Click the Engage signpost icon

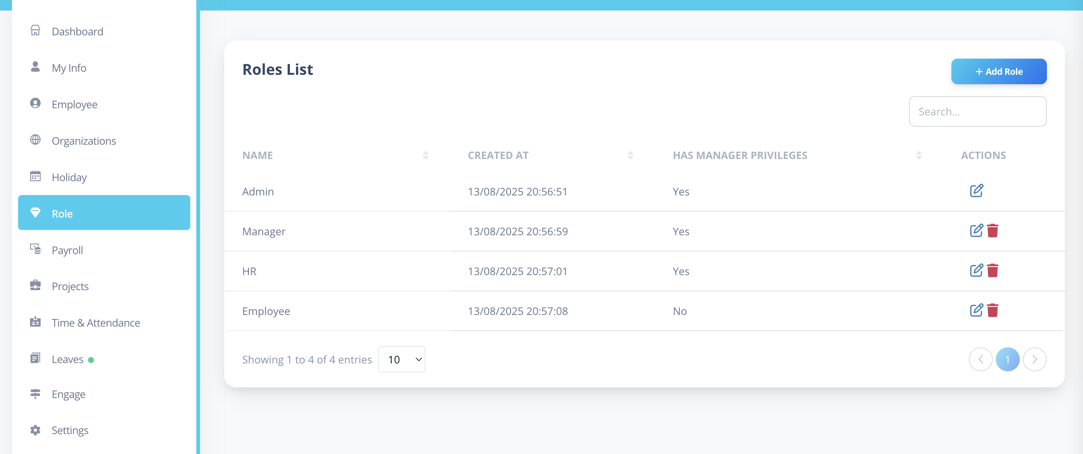[x=35, y=394]
